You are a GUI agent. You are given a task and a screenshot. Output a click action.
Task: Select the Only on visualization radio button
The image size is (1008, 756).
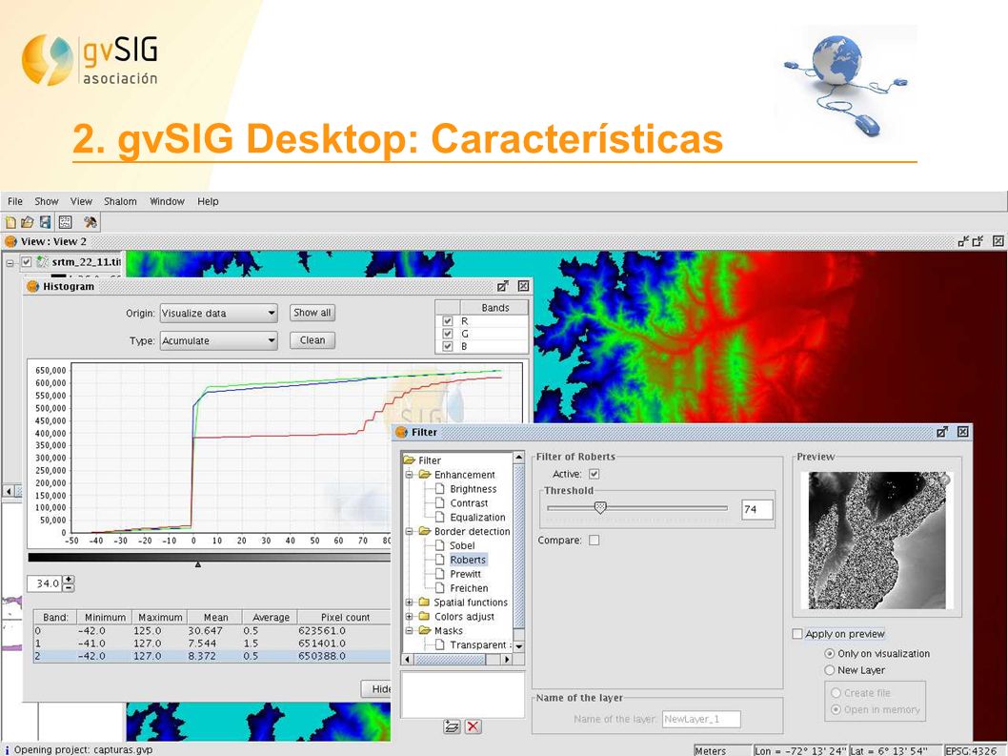coord(830,654)
